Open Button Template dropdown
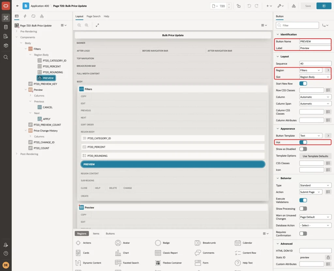This screenshot has width=334, height=271. [x=311, y=135]
